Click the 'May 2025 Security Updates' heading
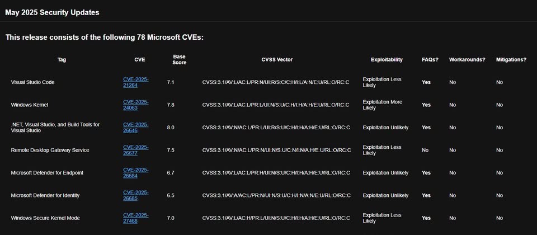537x235 pixels. pos(52,13)
